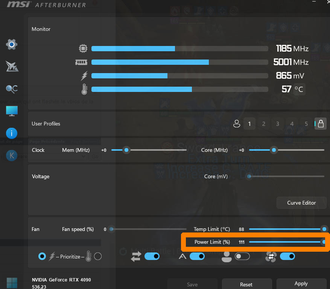330x289 pixels.
Task: Click the Save button
Action: 192,284
